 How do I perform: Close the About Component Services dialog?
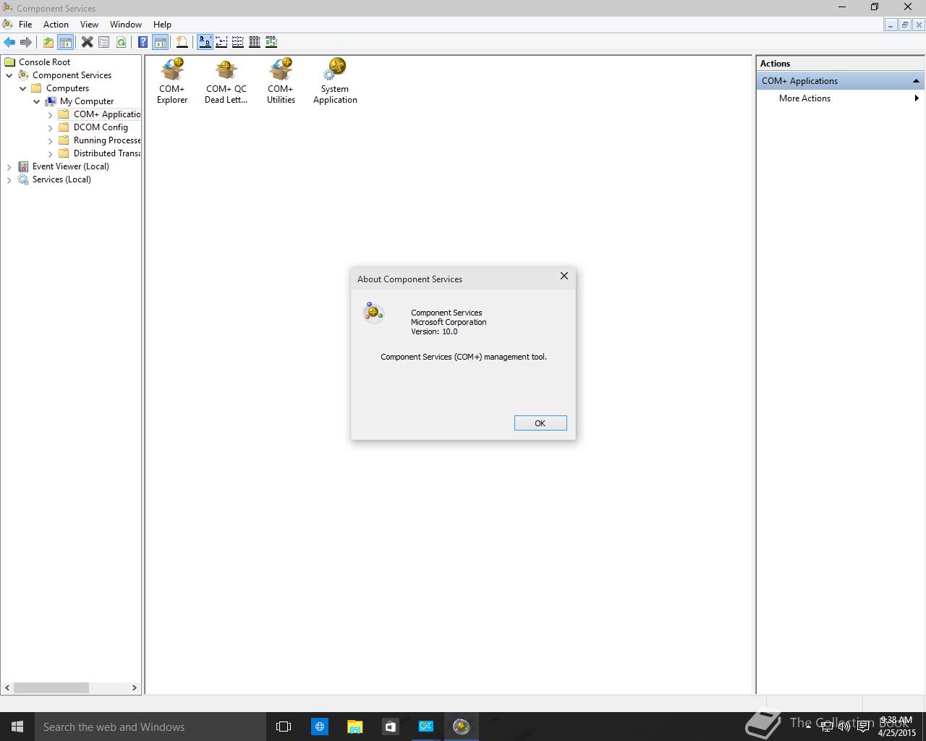(x=564, y=276)
